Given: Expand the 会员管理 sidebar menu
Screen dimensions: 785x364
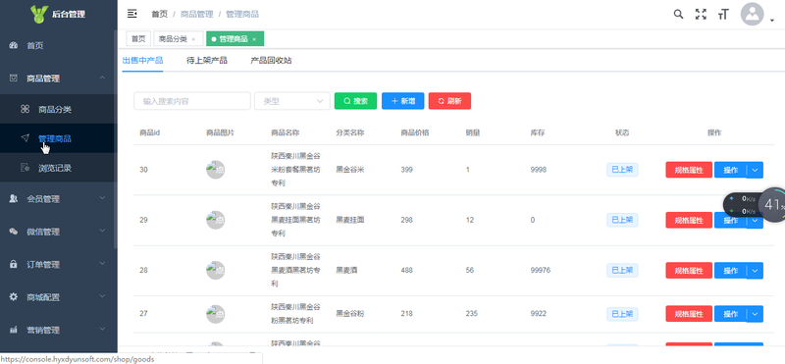Looking at the screenshot, I should (x=59, y=199).
